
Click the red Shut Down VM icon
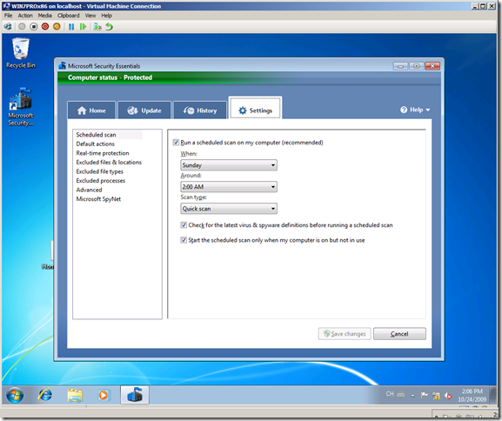(x=45, y=27)
